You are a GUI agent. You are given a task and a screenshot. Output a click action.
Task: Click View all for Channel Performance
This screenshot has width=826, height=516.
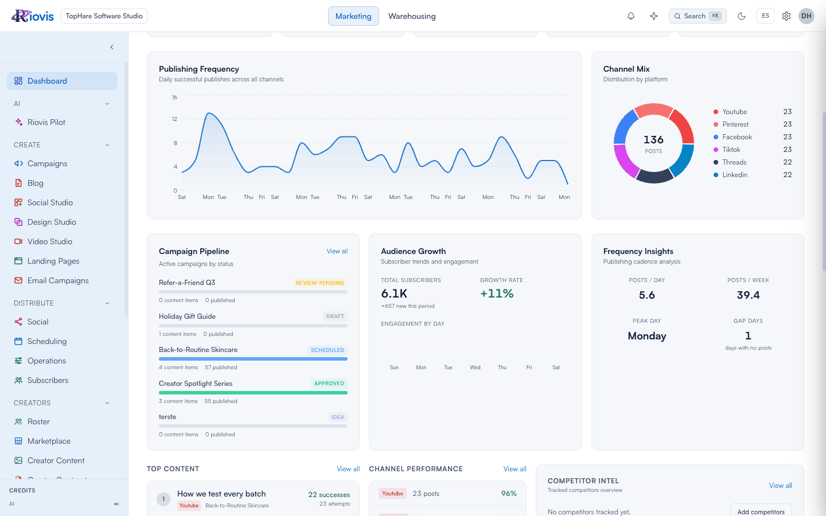point(515,469)
